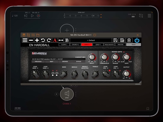Image resolution: width=163 pixels, height=122 pixels.
Task: Undo the last change in plugin toolbar
Action: 43,40
